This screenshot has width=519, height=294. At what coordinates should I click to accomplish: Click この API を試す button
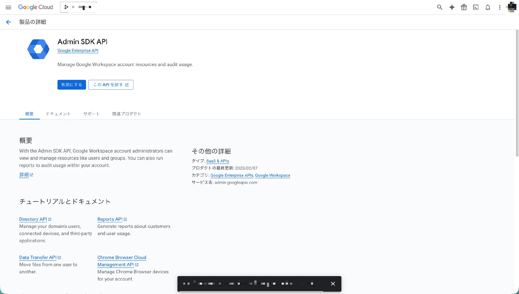[111, 84]
